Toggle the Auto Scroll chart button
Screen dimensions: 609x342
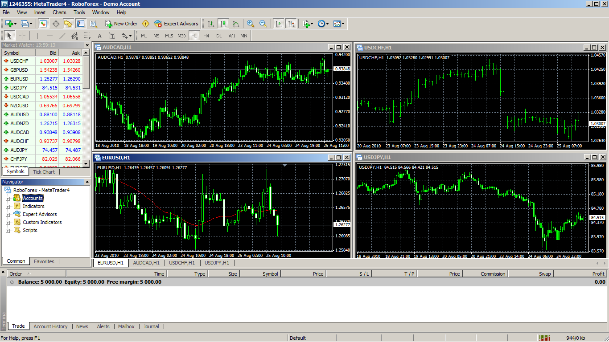click(x=279, y=24)
